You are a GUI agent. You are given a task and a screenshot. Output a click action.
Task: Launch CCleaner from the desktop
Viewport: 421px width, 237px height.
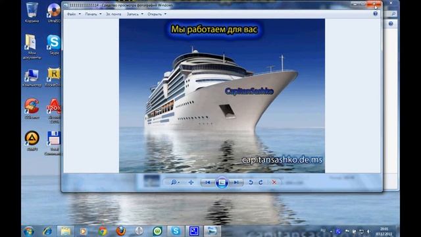(x=32, y=109)
